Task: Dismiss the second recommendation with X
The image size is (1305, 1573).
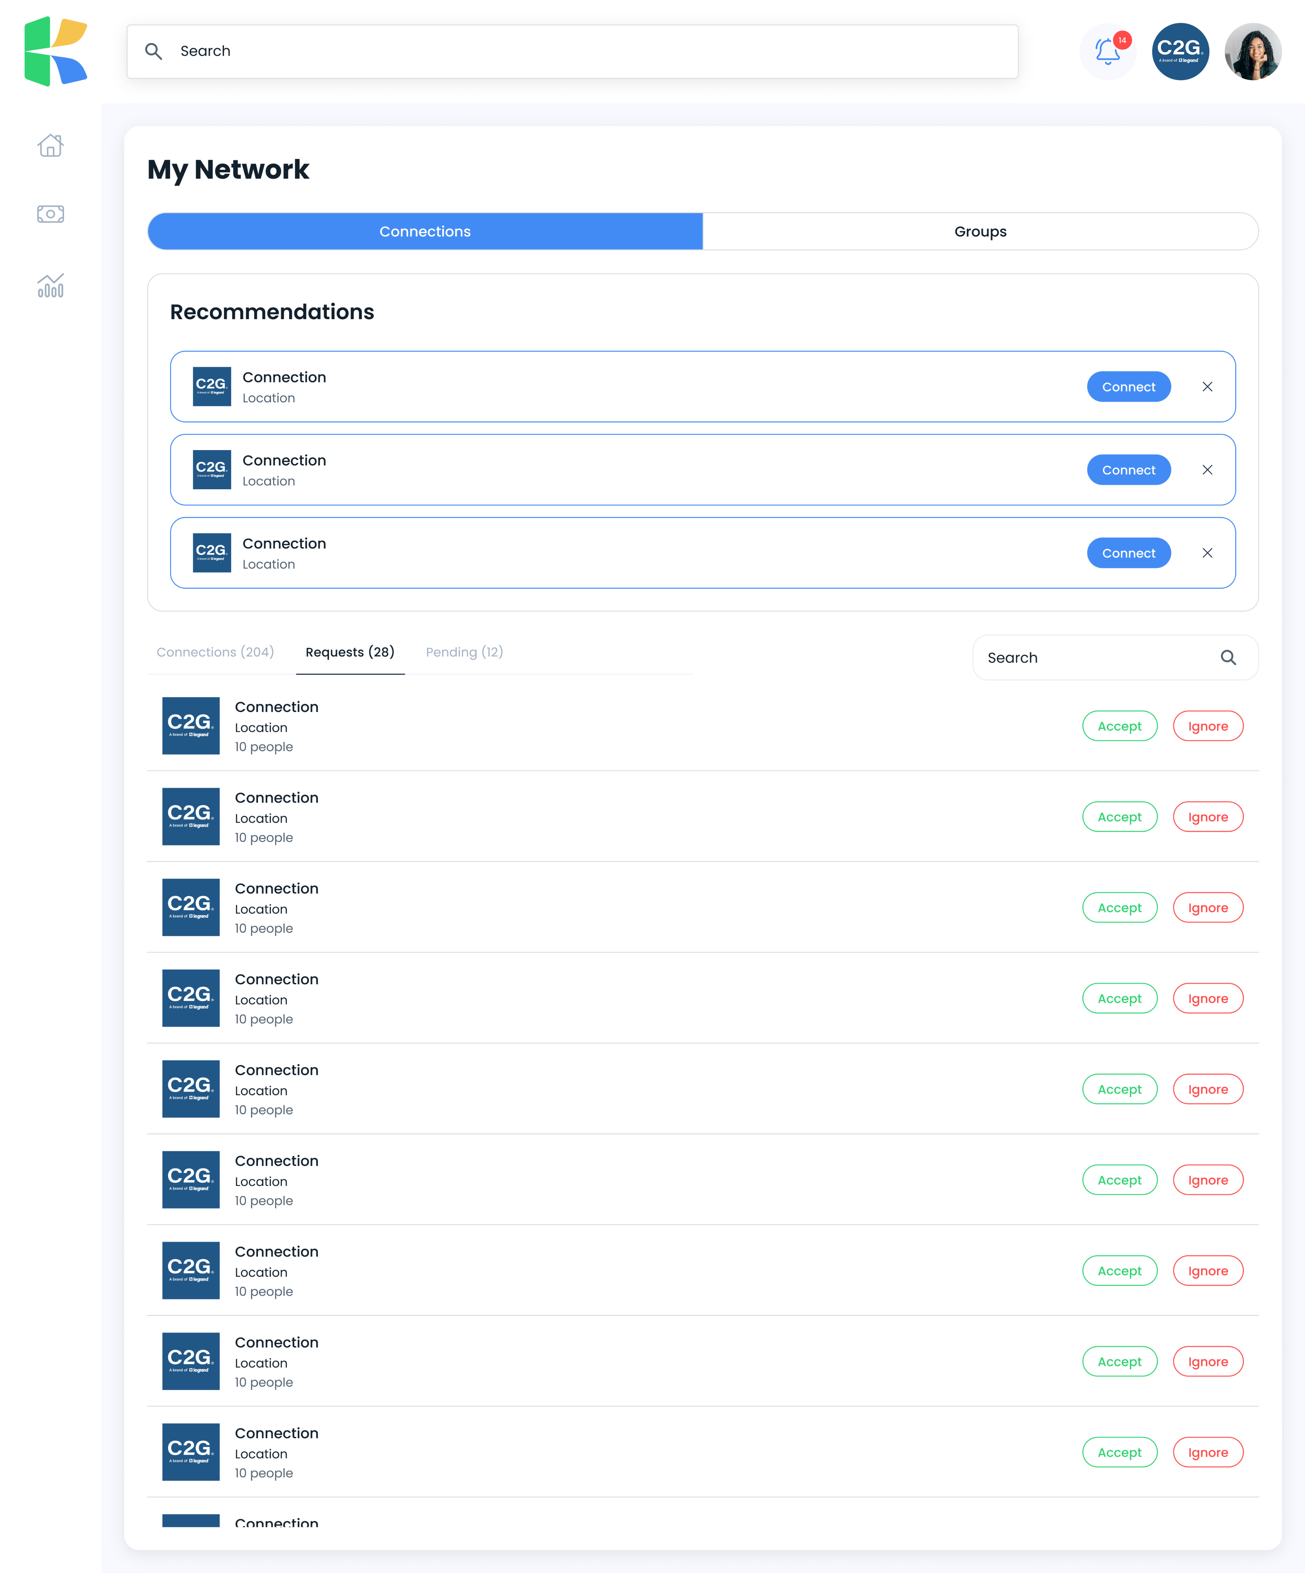Action: (x=1207, y=470)
